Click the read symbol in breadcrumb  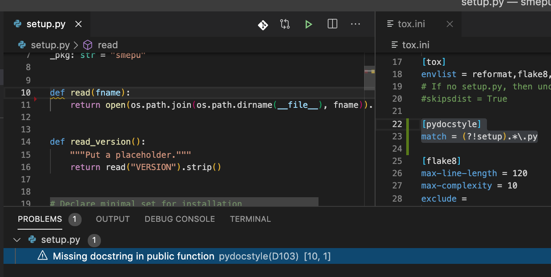(x=107, y=45)
